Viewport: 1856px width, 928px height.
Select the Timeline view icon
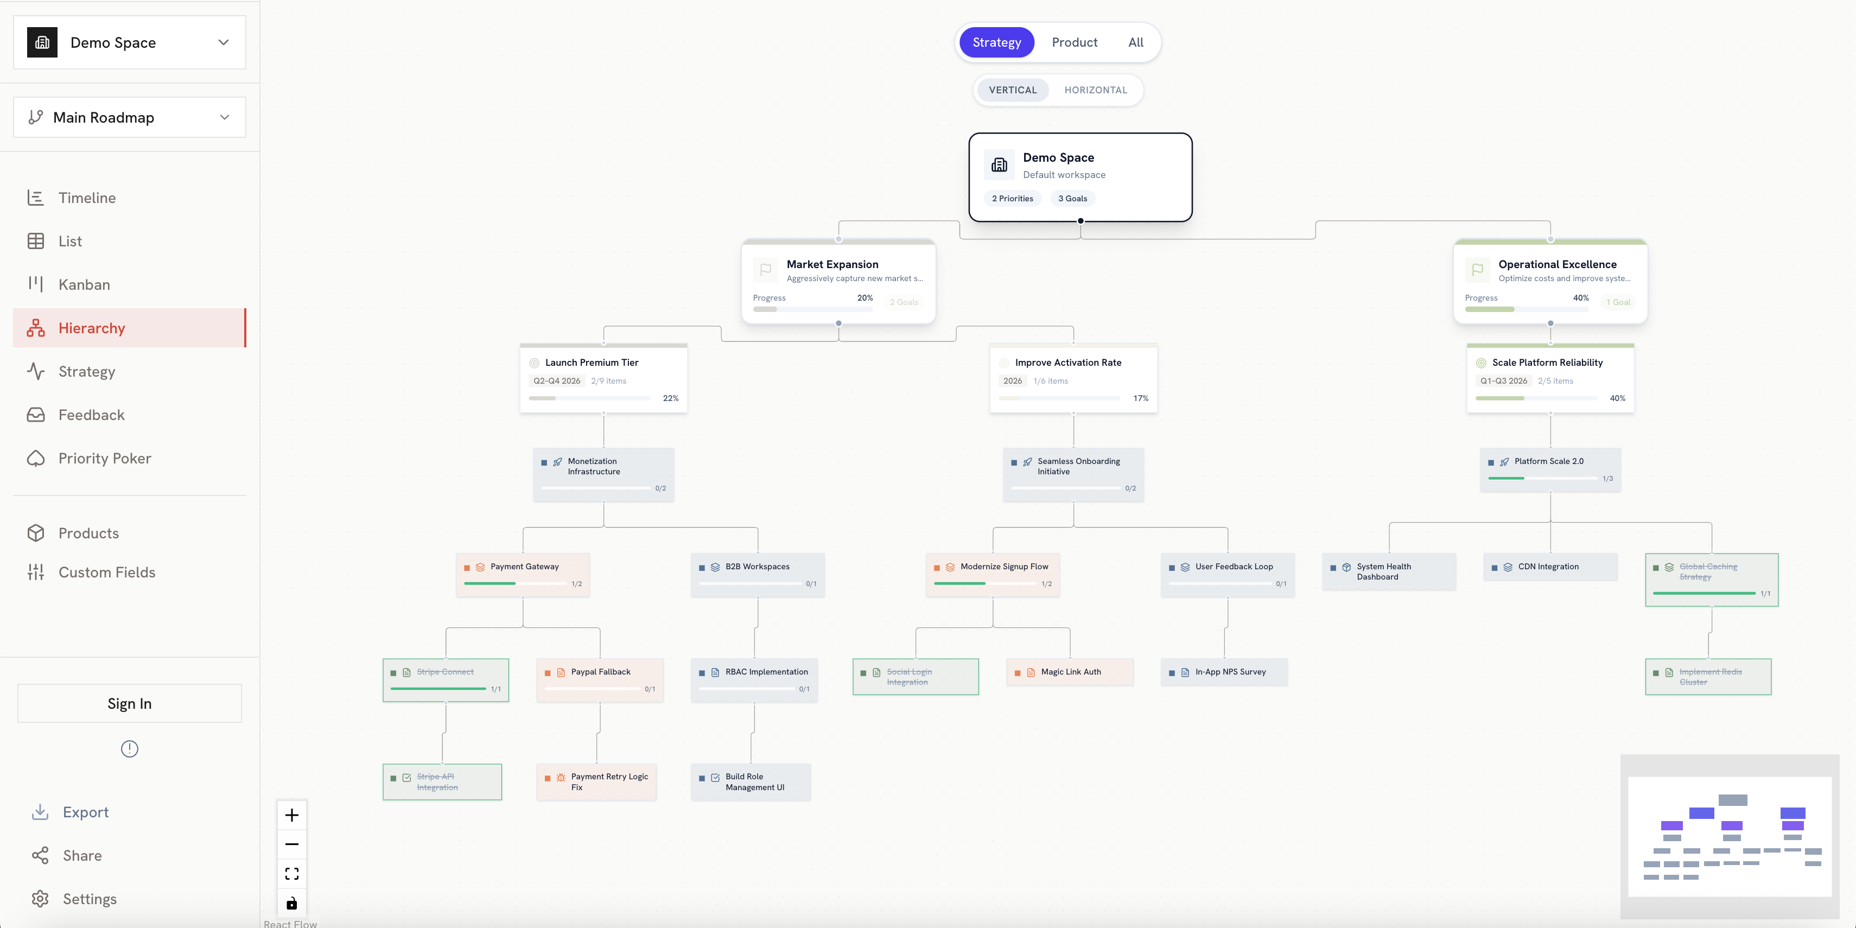(36, 198)
